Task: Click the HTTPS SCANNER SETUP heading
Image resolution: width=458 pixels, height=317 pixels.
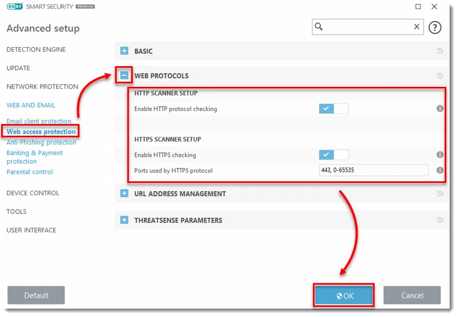Action: click(x=168, y=140)
